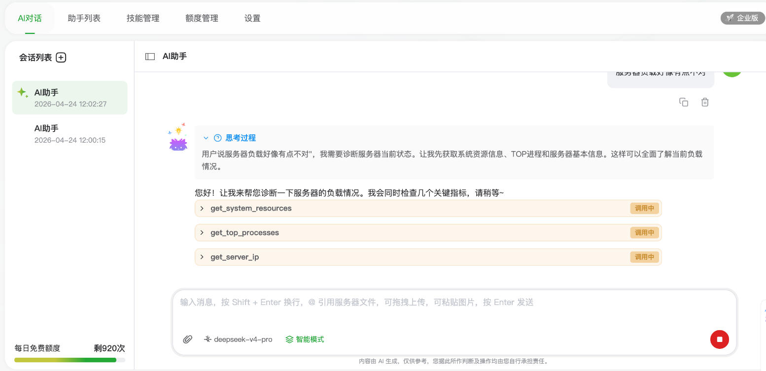Go to the 额度管理 tab
The image size is (766, 371).
[202, 18]
